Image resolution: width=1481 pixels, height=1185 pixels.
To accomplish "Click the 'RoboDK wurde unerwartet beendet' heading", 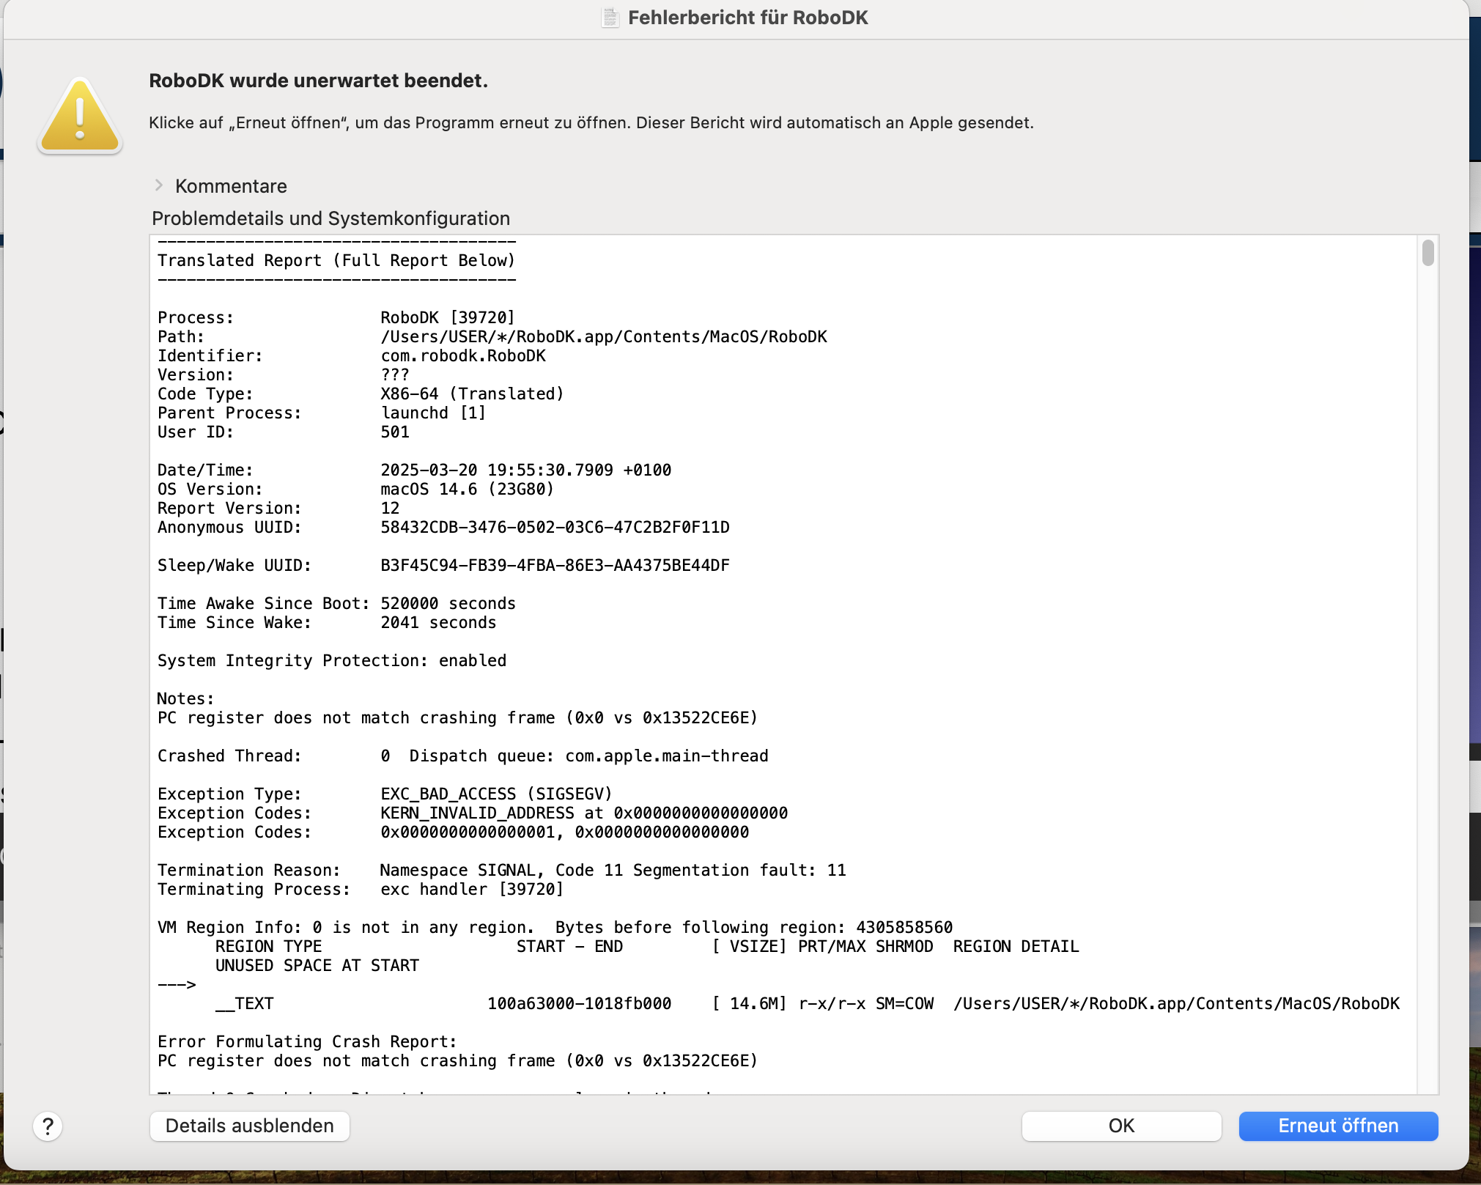I will (318, 81).
